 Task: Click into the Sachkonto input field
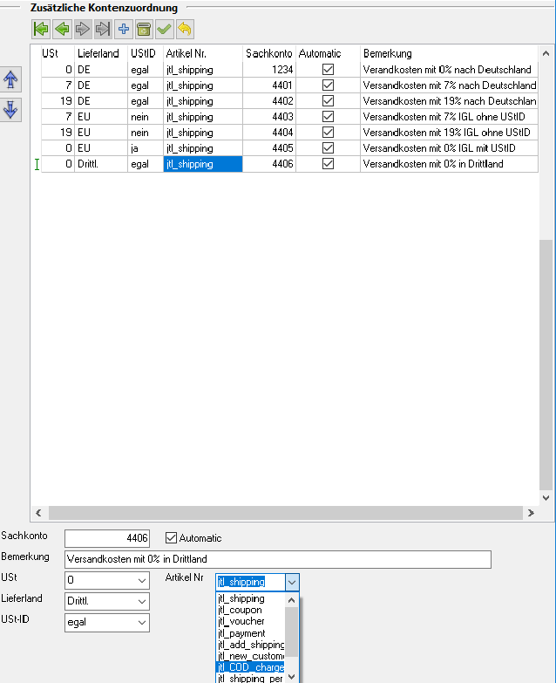tap(107, 539)
